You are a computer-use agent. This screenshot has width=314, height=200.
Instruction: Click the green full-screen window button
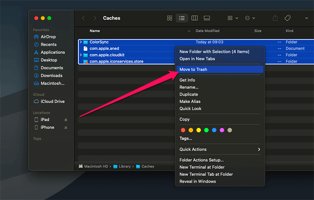coord(49,18)
